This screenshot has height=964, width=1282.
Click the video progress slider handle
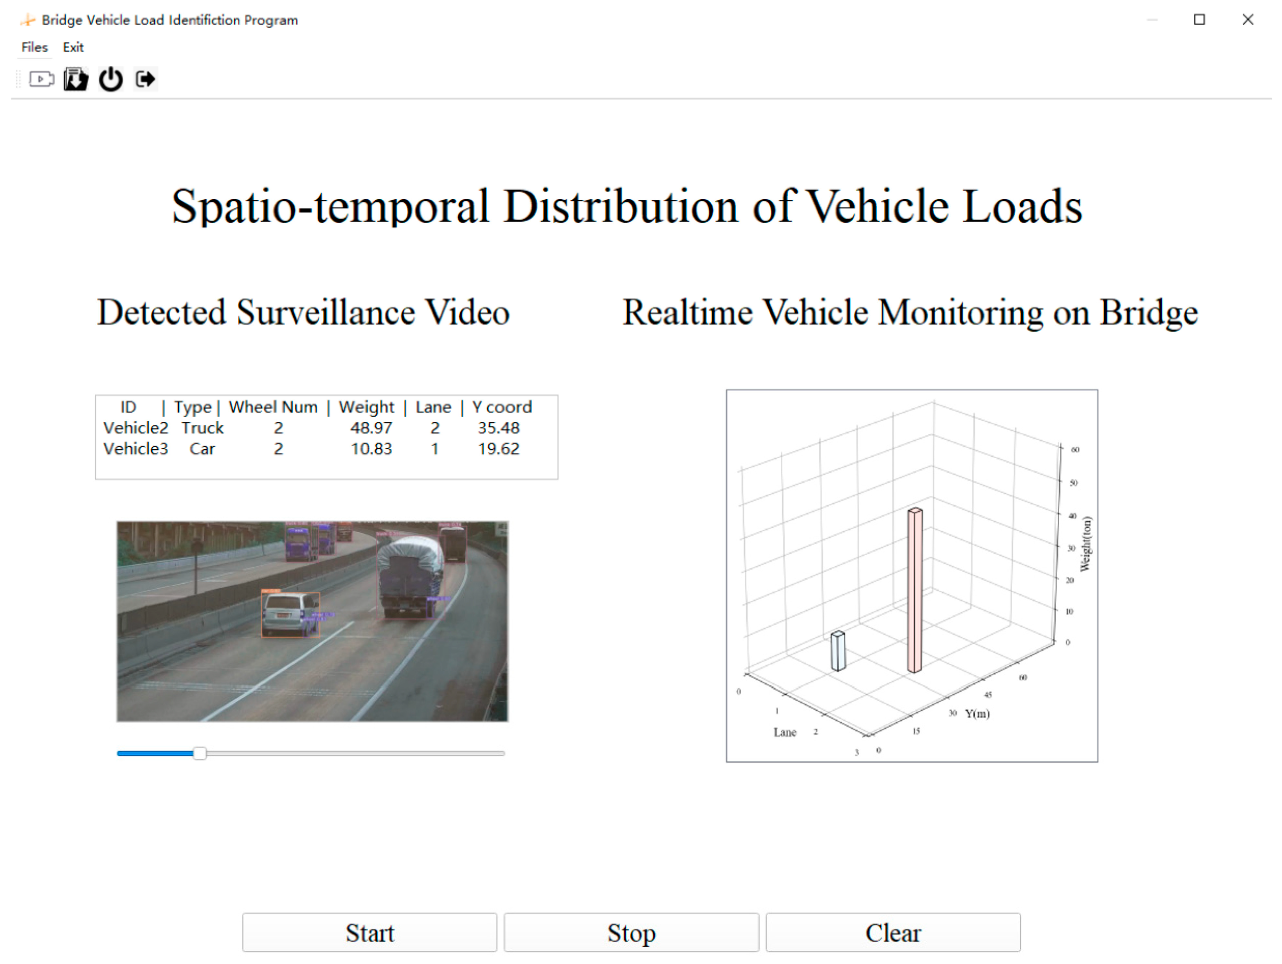199,753
